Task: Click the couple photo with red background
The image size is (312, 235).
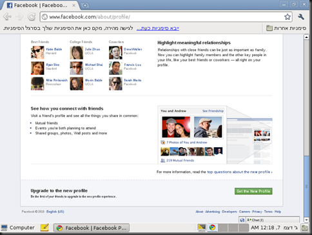Action: coord(176,127)
